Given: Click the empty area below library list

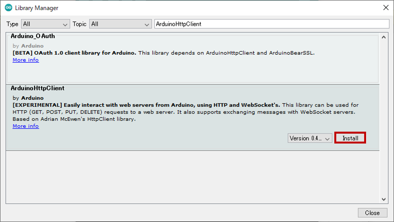Looking at the screenshot, I should 193,177.
